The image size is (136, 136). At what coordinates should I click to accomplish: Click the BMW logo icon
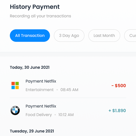point(15,110)
